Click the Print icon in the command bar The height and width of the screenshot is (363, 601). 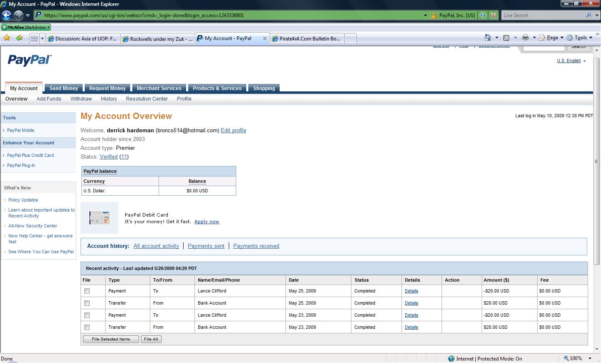(525, 38)
